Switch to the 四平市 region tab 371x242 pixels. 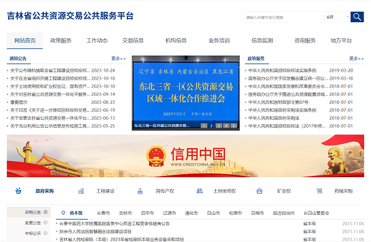pyautogui.click(x=147, y=213)
